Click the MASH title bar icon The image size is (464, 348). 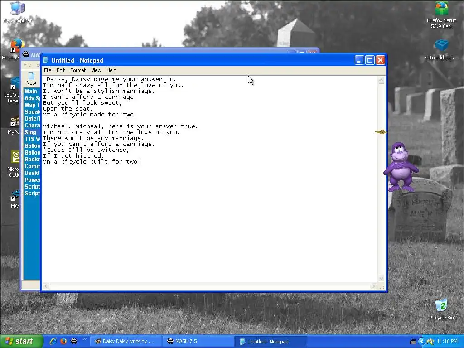26,54
